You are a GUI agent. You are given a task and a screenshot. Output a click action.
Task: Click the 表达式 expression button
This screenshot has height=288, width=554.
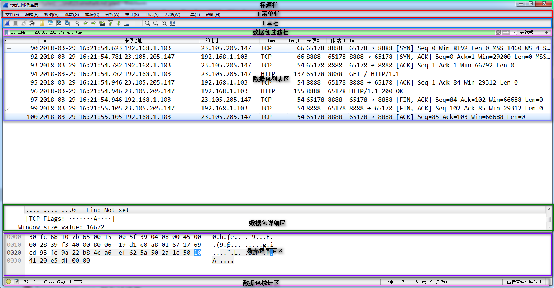click(x=528, y=33)
